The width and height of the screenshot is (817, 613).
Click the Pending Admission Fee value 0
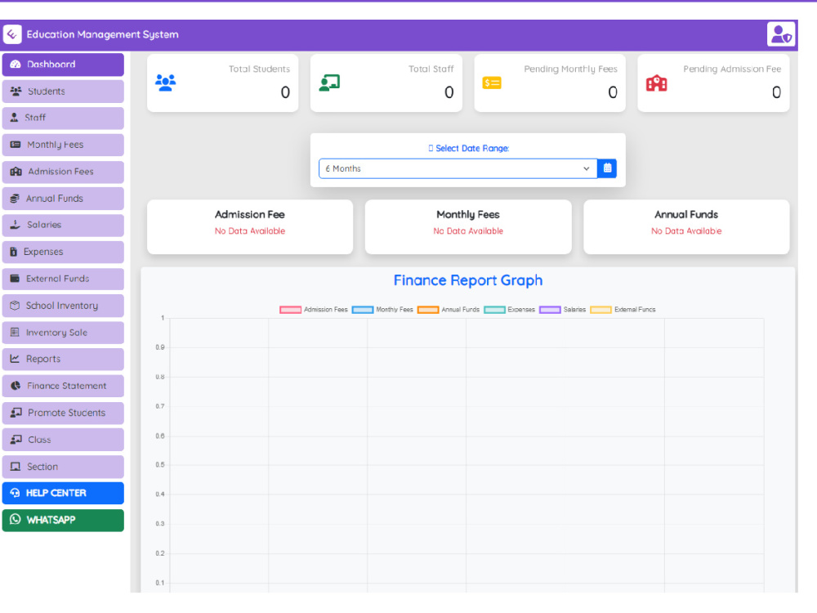coord(776,92)
